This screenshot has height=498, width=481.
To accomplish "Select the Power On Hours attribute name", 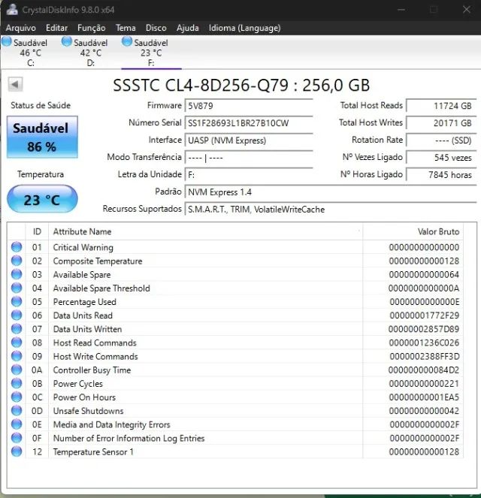I will 84,397.
